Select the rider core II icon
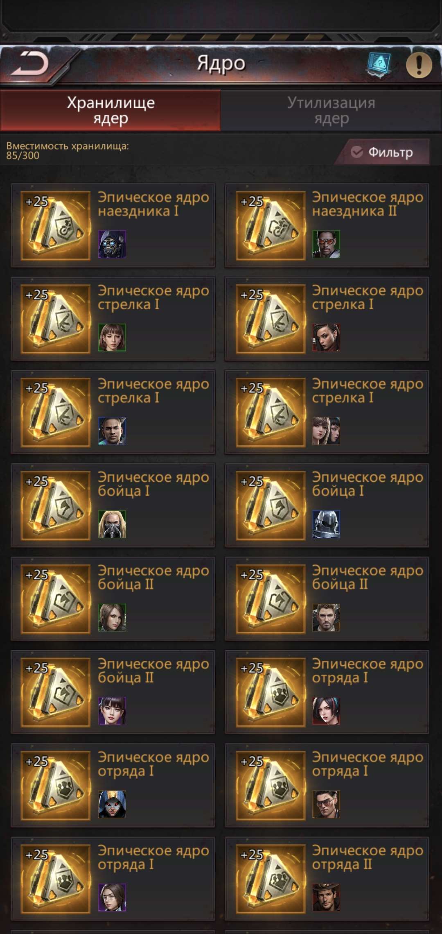 click(271, 226)
